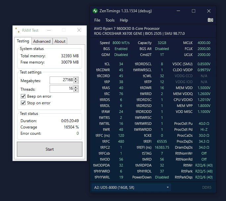The height and width of the screenshot is (201, 226).
Task: Toggle the Beep on error checkbox
Action: pyautogui.click(x=23, y=96)
